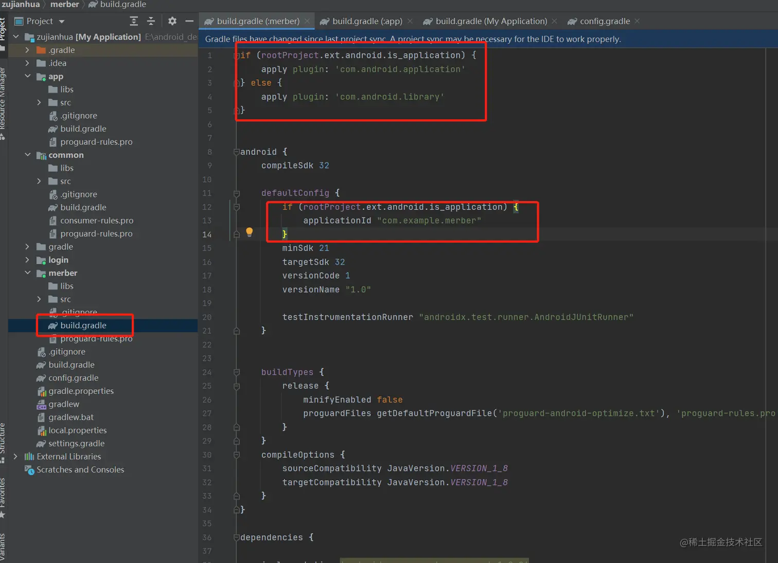Click the Collapse All icon in Project toolbar
The image size is (778, 563).
(x=151, y=21)
